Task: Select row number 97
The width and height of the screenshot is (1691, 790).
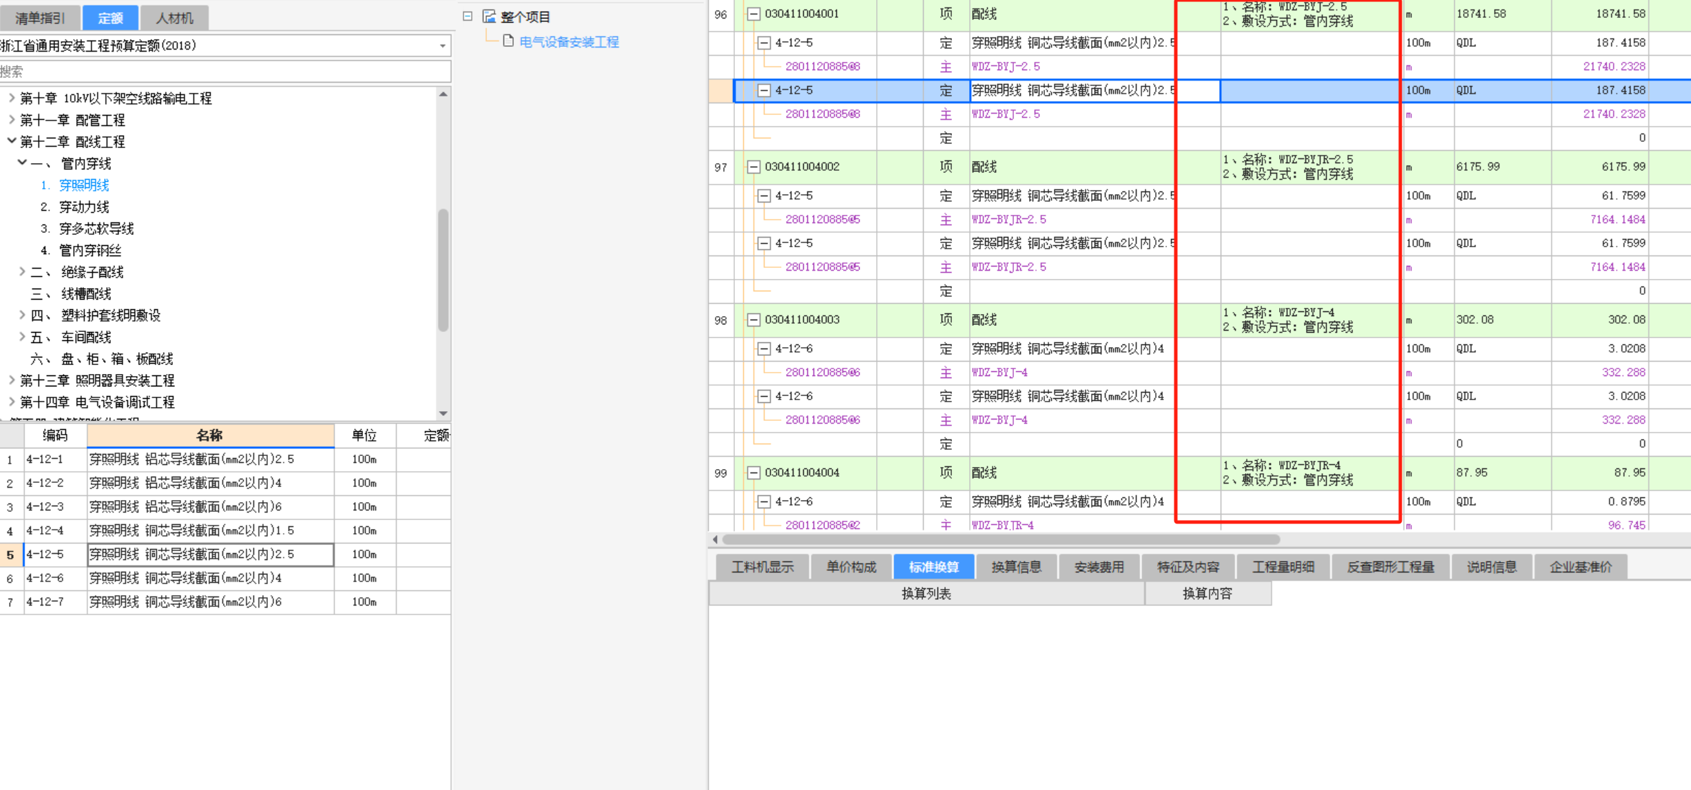Action: coord(720,167)
